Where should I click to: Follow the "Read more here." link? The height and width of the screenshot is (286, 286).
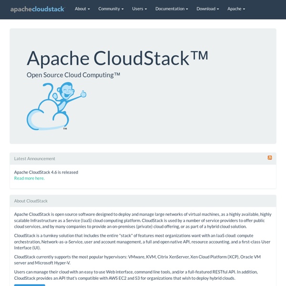pyautogui.click(x=30, y=178)
